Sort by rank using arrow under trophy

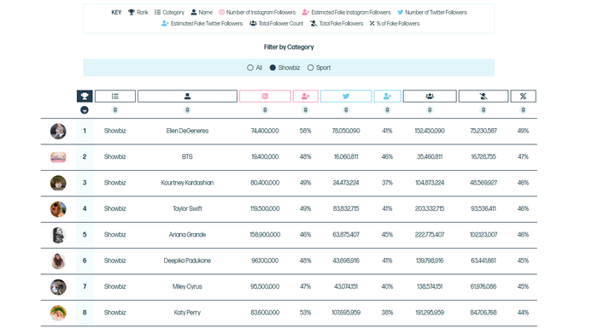(x=85, y=110)
